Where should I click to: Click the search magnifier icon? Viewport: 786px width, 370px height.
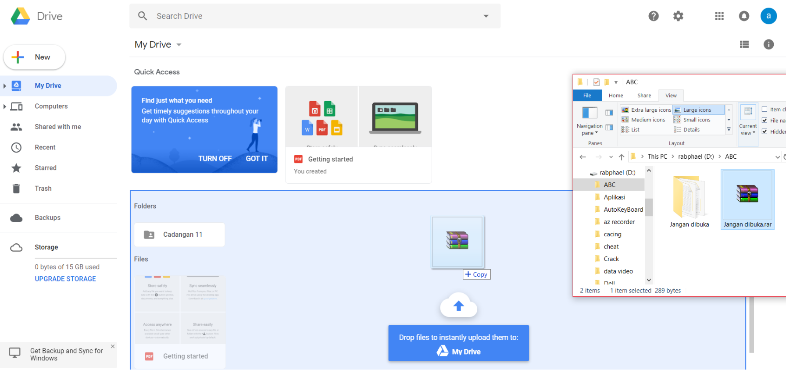[x=143, y=16]
